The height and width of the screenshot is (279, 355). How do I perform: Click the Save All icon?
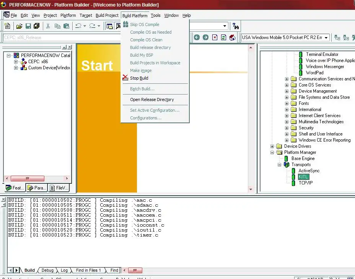tap(36, 26)
